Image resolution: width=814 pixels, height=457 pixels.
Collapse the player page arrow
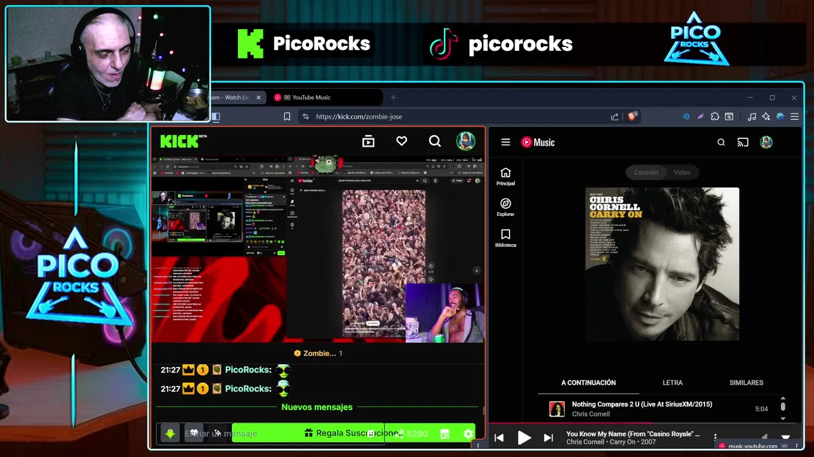point(785,437)
